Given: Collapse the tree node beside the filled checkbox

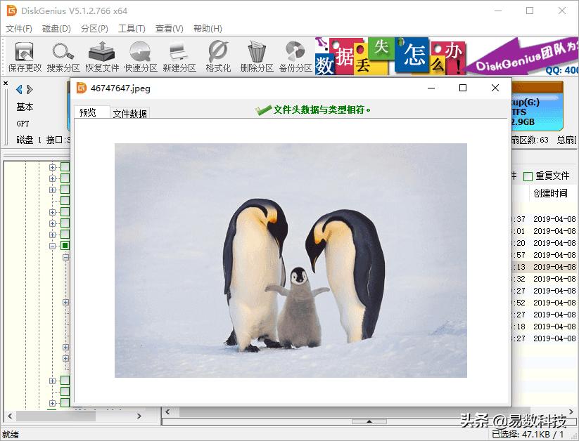Looking at the screenshot, I should [x=52, y=246].
